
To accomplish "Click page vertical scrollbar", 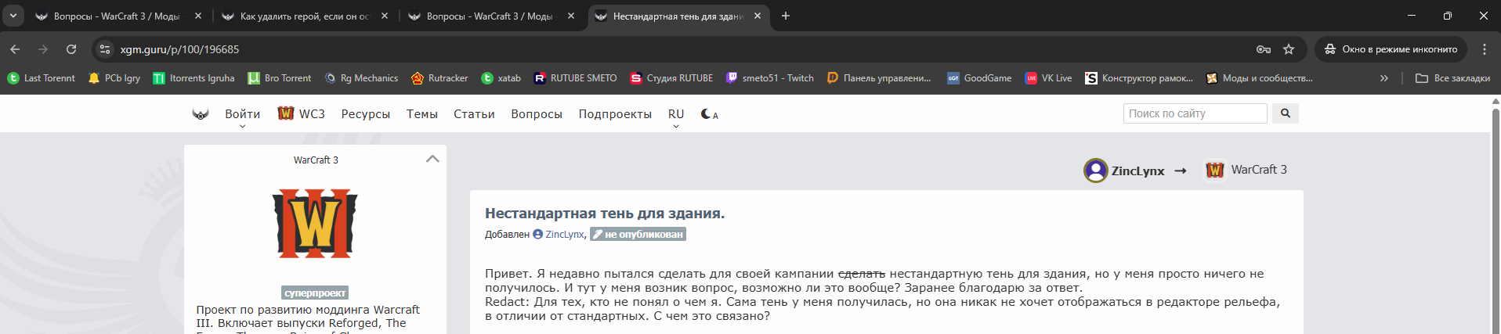I will pyautogui.click(x=1495, y=214).
